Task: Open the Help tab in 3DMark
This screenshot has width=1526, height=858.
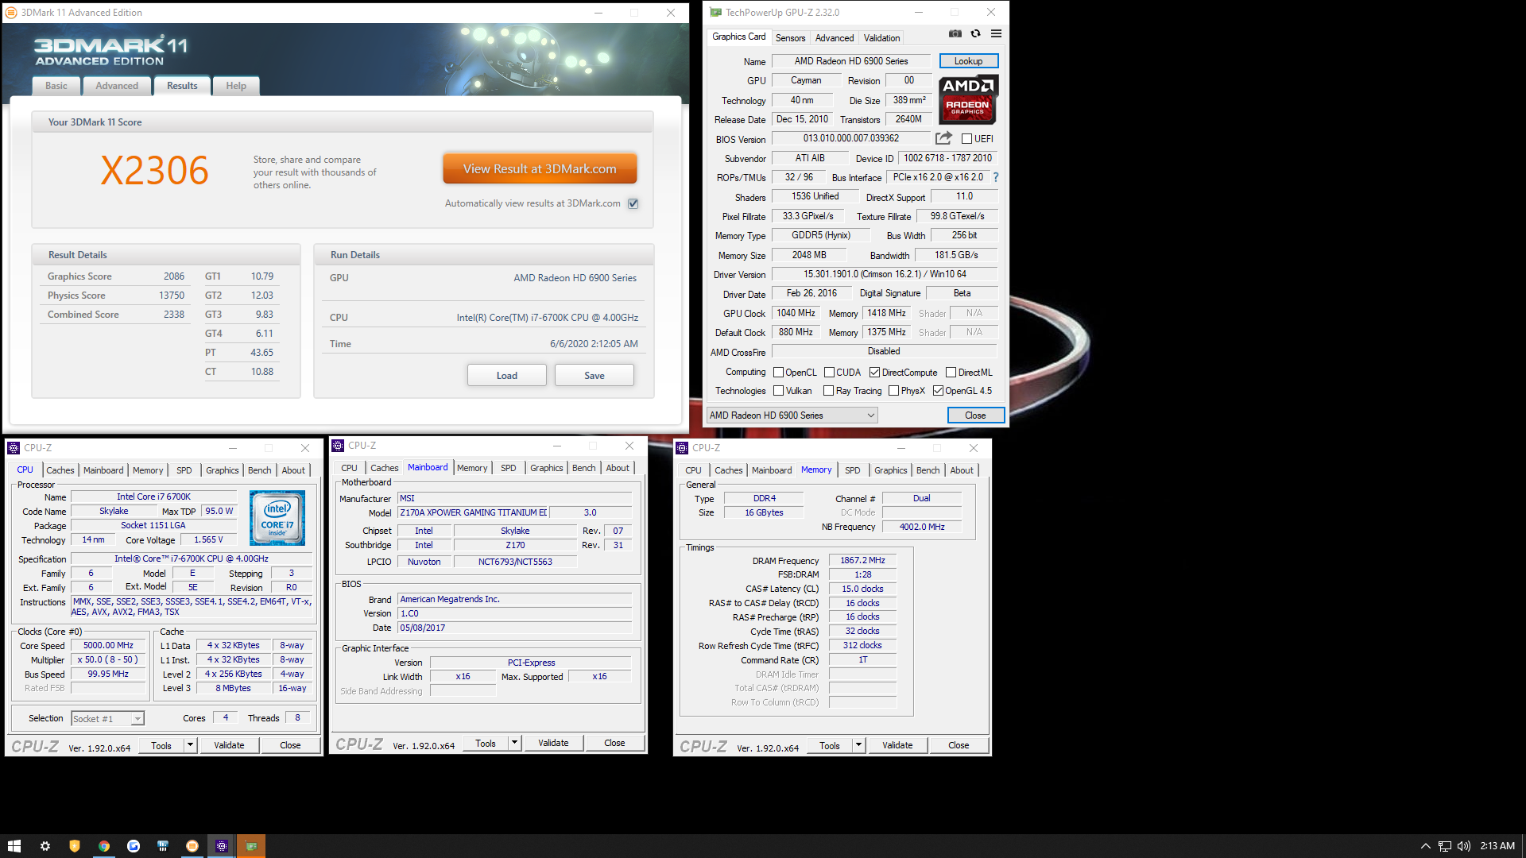Action: 236,86
